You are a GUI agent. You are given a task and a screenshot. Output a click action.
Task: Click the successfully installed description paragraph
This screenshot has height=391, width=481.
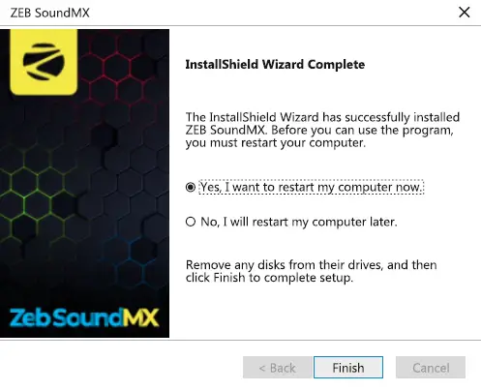click(x=322, y=130)
